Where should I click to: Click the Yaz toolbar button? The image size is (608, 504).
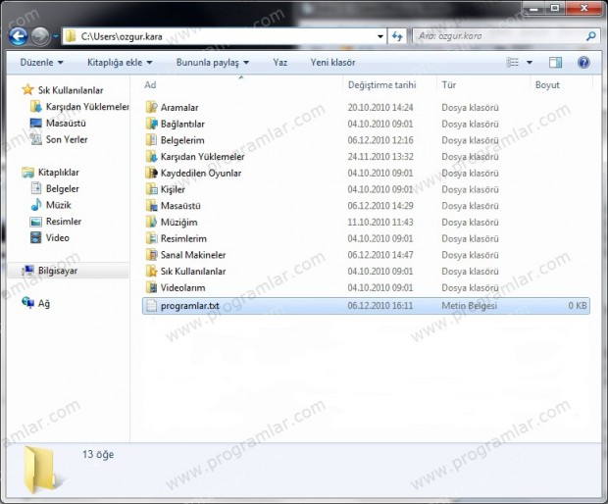pyautogui.click(x=279, y=63)
